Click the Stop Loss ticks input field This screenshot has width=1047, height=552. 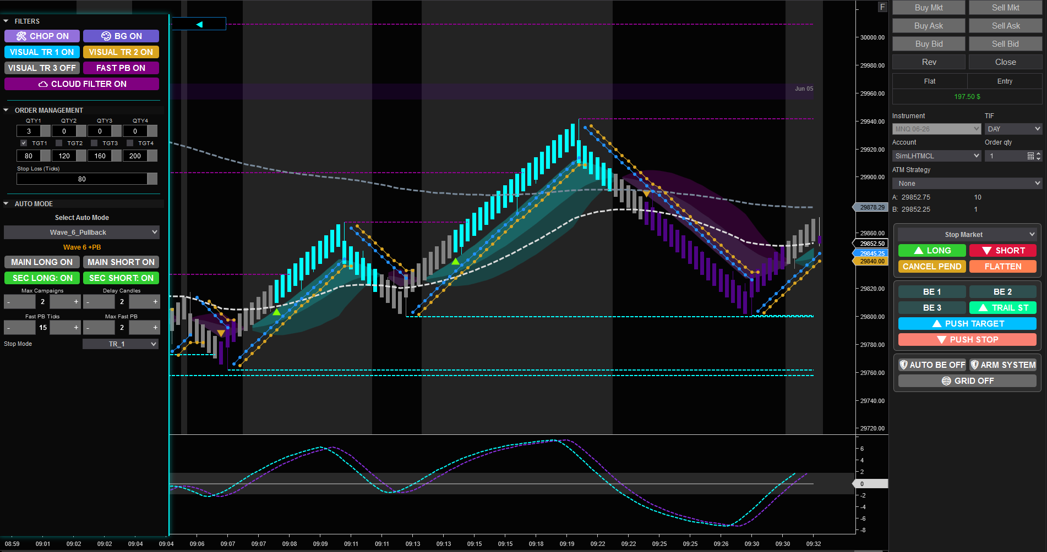[82, 179]
